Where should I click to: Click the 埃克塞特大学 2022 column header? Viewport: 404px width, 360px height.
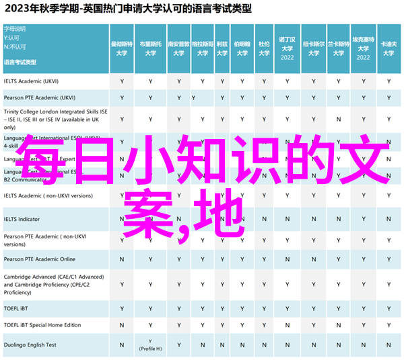tap(364, 48)
